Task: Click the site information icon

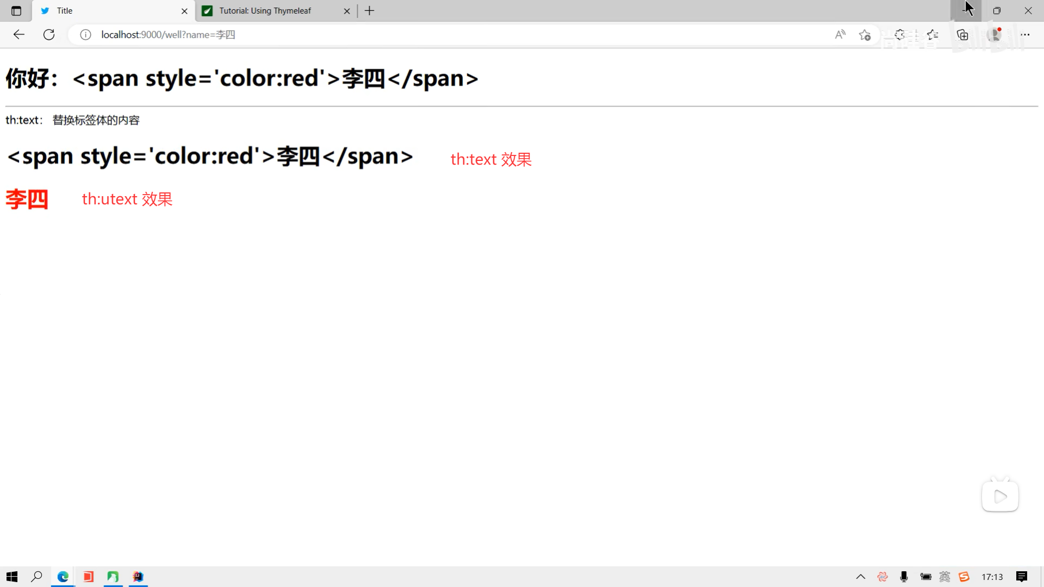Action: point(85,35)
